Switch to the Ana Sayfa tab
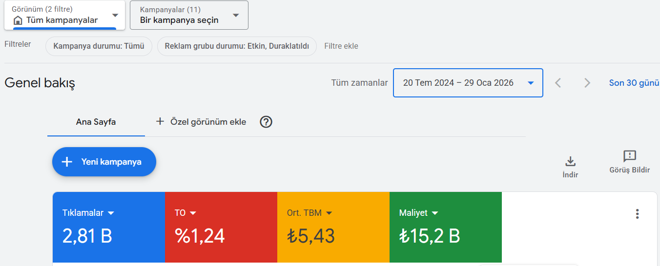The width and height of the screenshot is (660, 266). pyautogui.click(x=96, y=122)
